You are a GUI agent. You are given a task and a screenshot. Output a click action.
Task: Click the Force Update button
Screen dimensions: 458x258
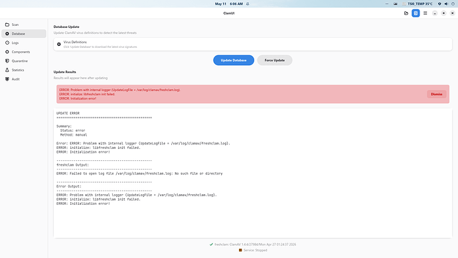click(275, 61)
